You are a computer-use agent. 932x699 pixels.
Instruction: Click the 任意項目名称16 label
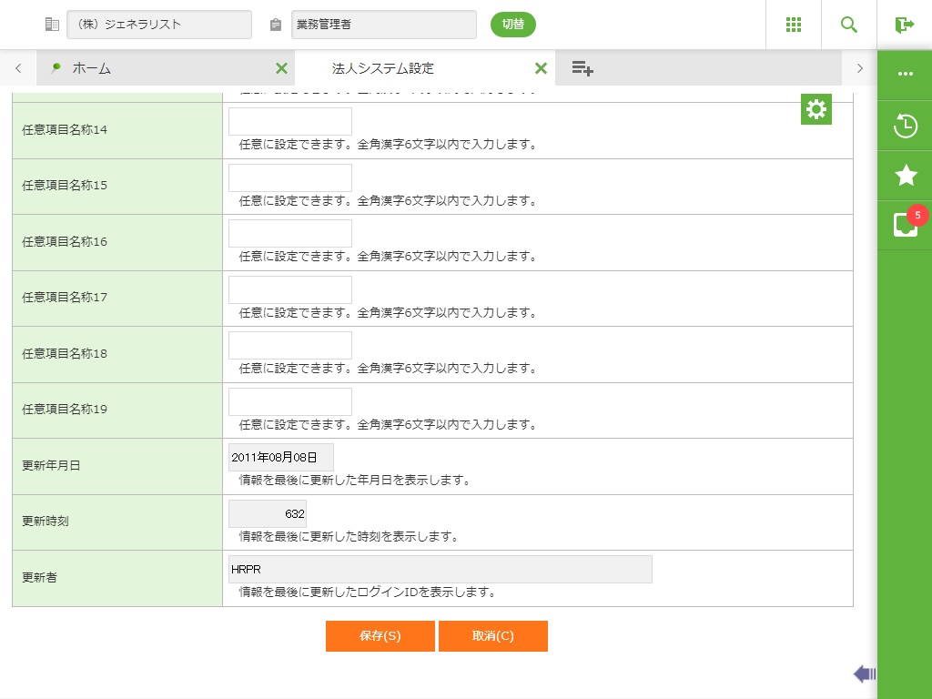(x=65, y=241)
